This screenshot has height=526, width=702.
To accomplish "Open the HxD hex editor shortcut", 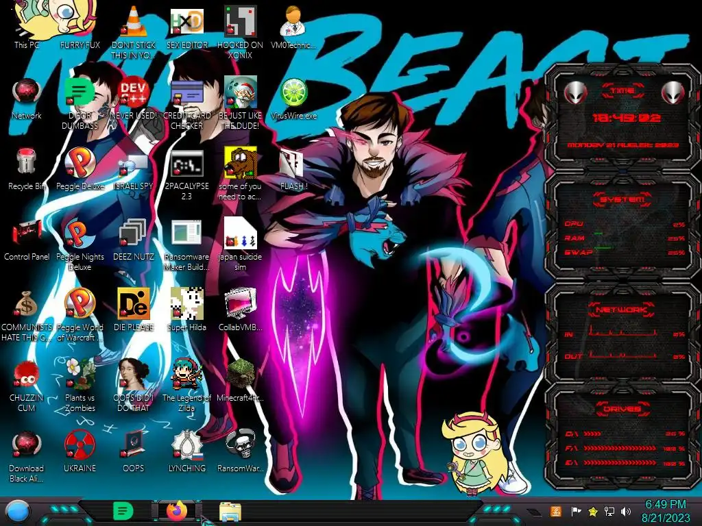I will (186, 21).
